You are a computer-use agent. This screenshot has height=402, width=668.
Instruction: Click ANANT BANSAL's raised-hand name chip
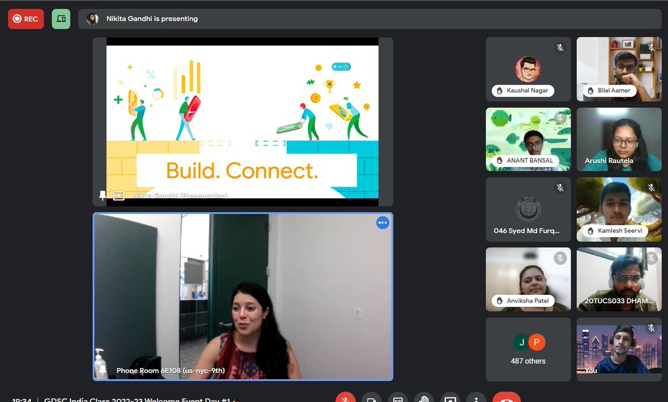tap(525, 161)
